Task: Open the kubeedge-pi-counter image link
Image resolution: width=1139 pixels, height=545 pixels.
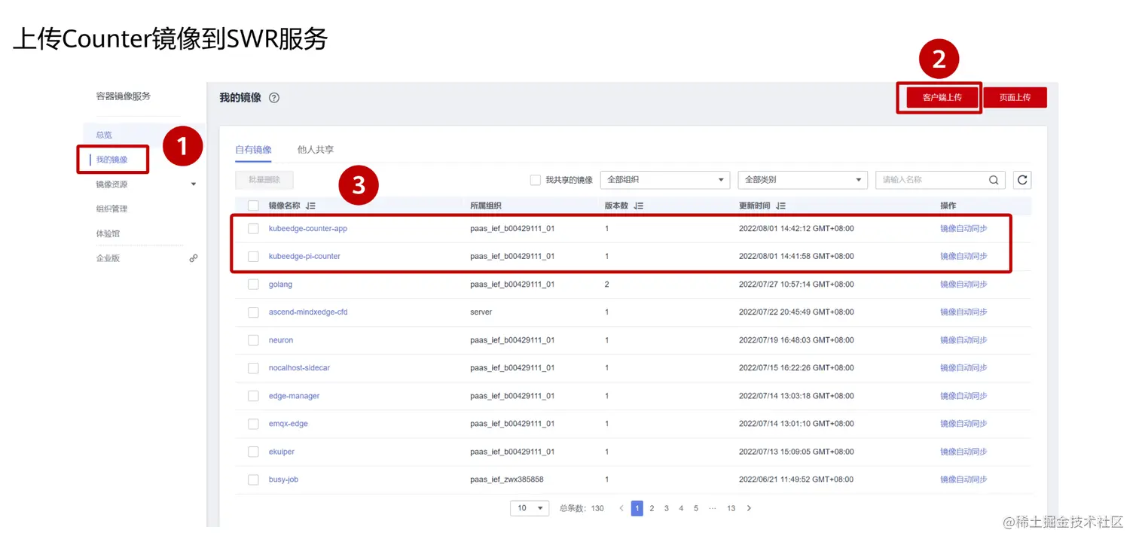Action: [x=304, y=257]
